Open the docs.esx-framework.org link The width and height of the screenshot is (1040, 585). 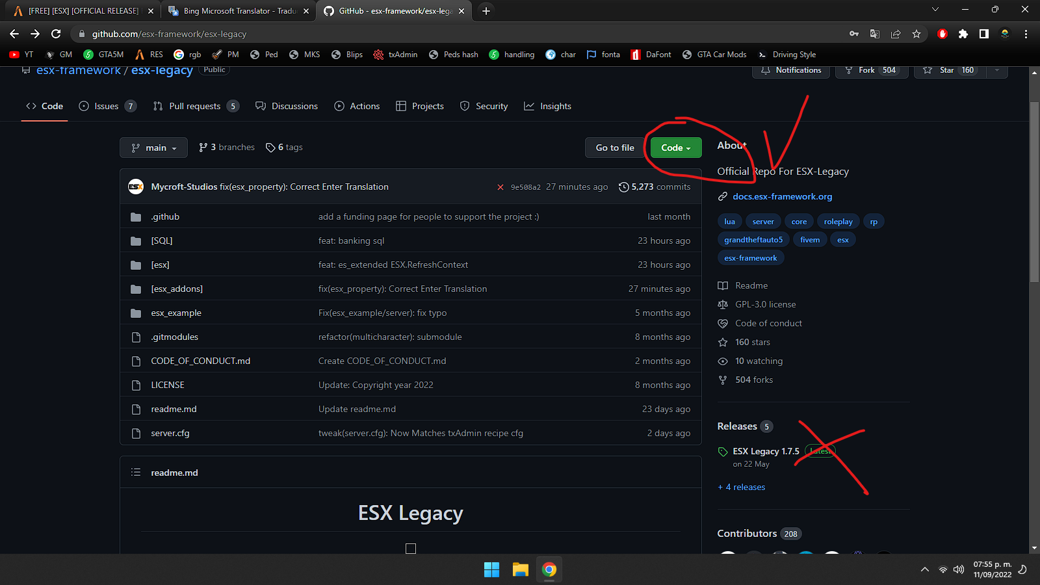[783, 196]
